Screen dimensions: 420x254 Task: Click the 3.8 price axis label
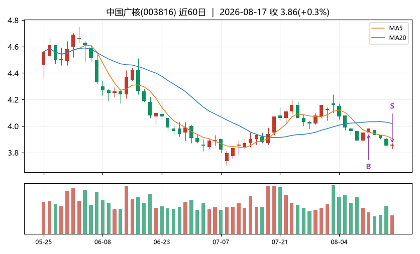[13, 153]
